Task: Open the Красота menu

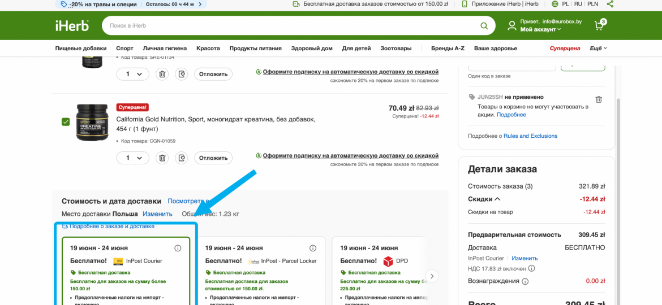Action: click(x=208, y=49)
